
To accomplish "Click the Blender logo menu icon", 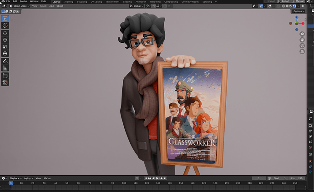I will (3, 1).
